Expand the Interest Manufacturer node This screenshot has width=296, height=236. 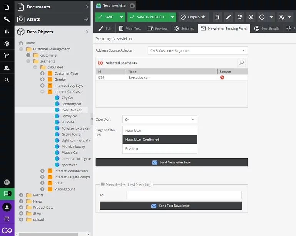point(42,171)
